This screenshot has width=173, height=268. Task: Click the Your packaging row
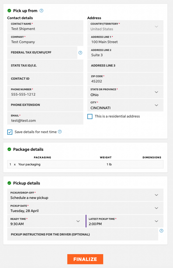click(x=85, y=164)
